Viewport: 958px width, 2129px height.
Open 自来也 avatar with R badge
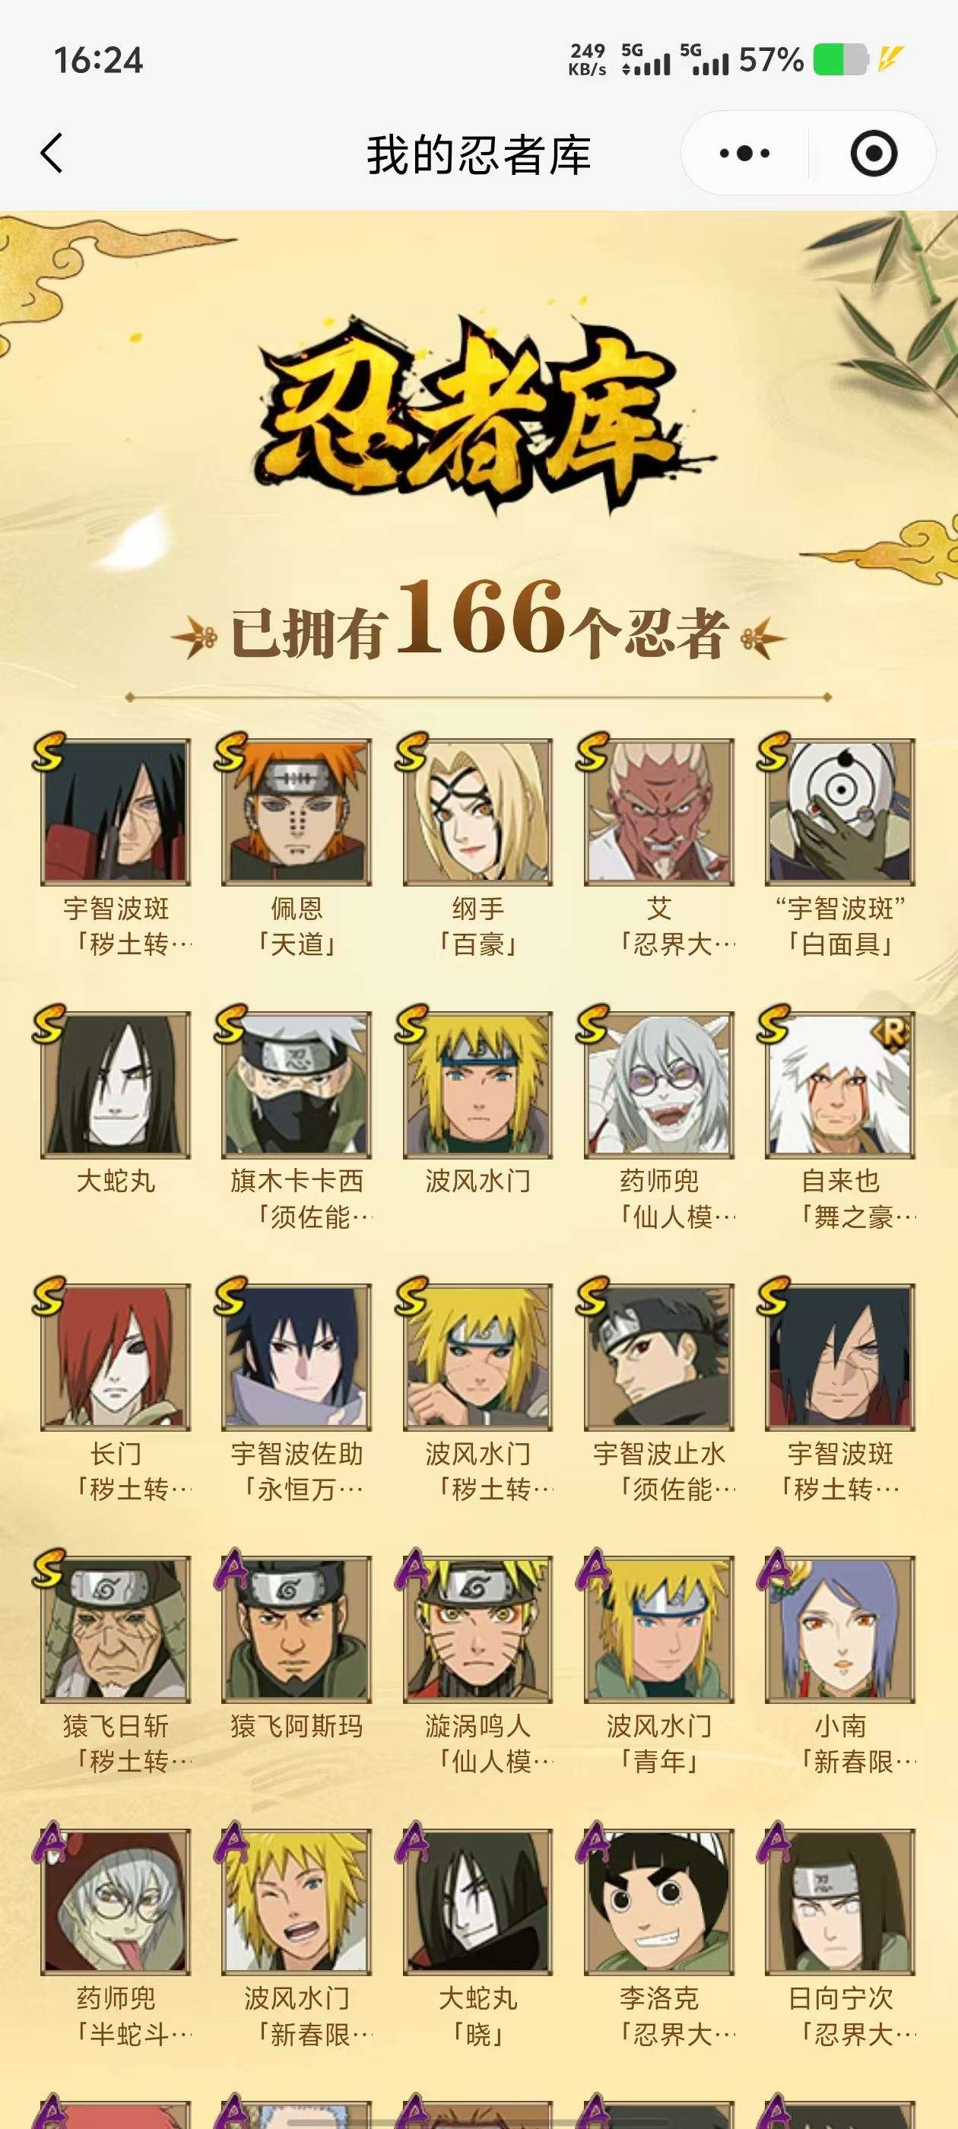(840, 1084)
